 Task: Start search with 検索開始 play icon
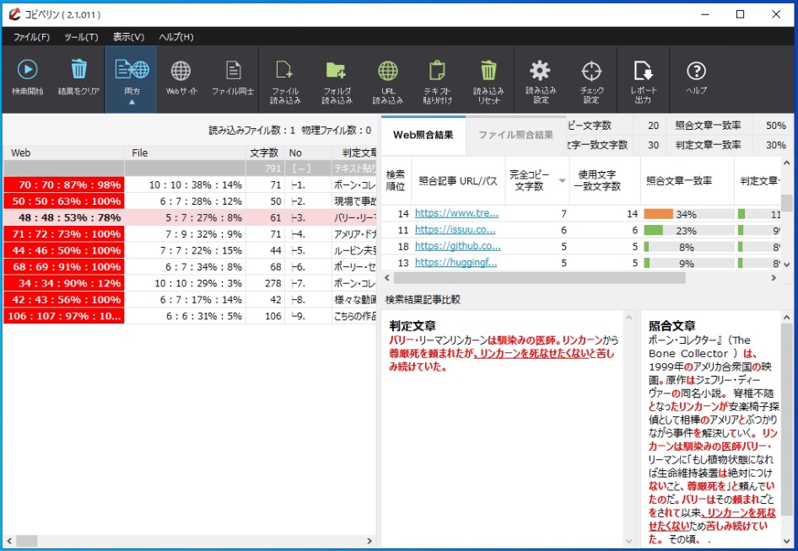28,70
